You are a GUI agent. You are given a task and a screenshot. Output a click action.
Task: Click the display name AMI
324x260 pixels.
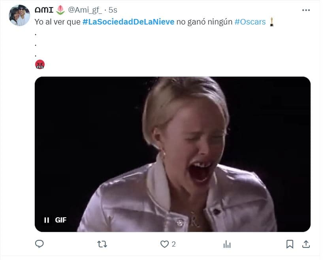click(44, 10)
